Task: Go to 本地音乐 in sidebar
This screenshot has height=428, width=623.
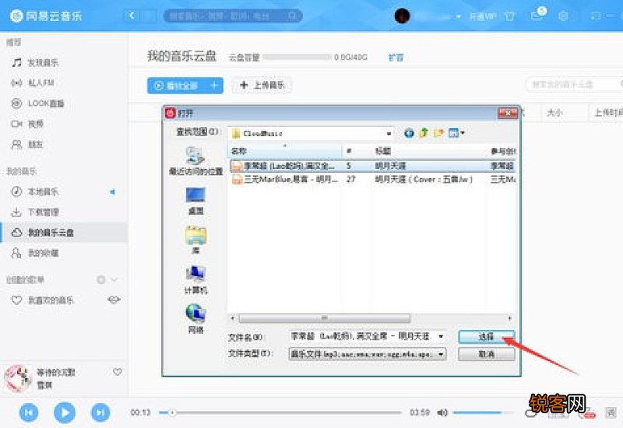Action: (35, 191)
